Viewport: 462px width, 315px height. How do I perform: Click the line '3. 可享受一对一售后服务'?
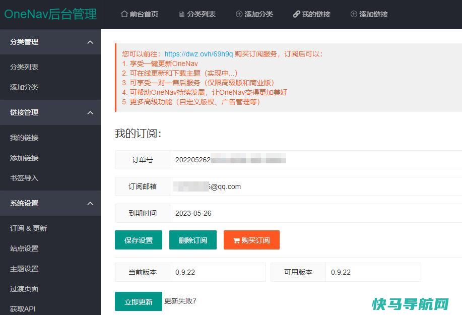(198, 83)
